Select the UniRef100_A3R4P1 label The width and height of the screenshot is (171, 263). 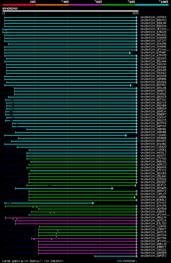coord(153,212)
